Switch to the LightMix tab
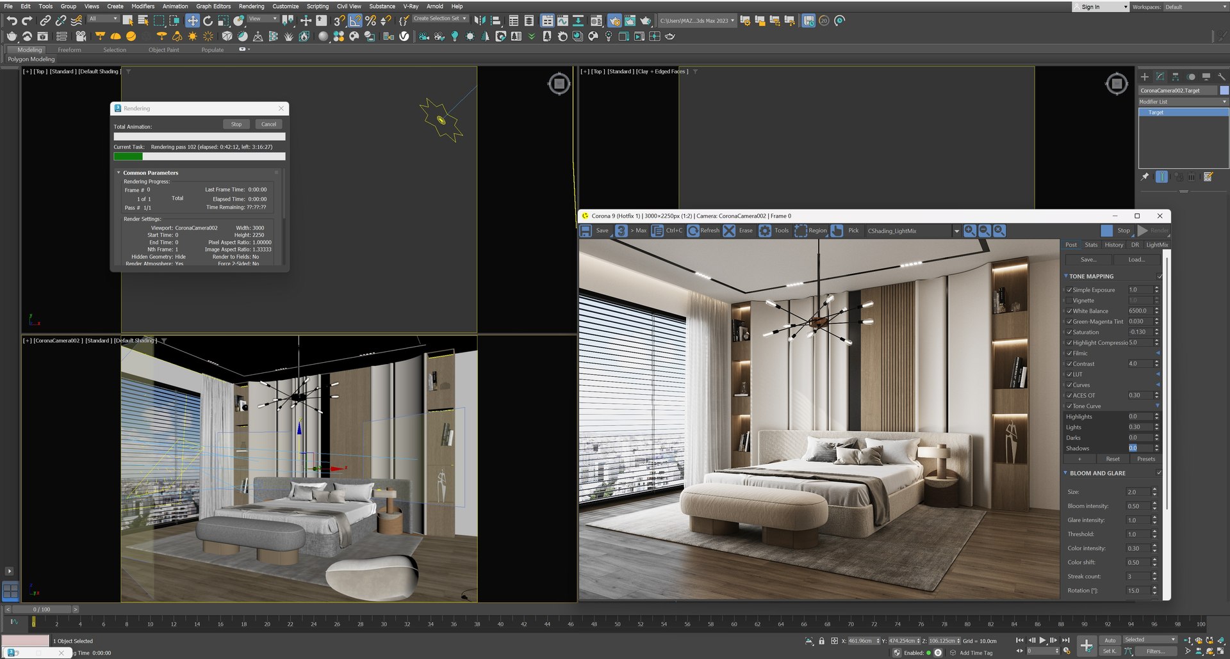The width and height of the screenshot is (1230, 659). tap(1157, 245)
